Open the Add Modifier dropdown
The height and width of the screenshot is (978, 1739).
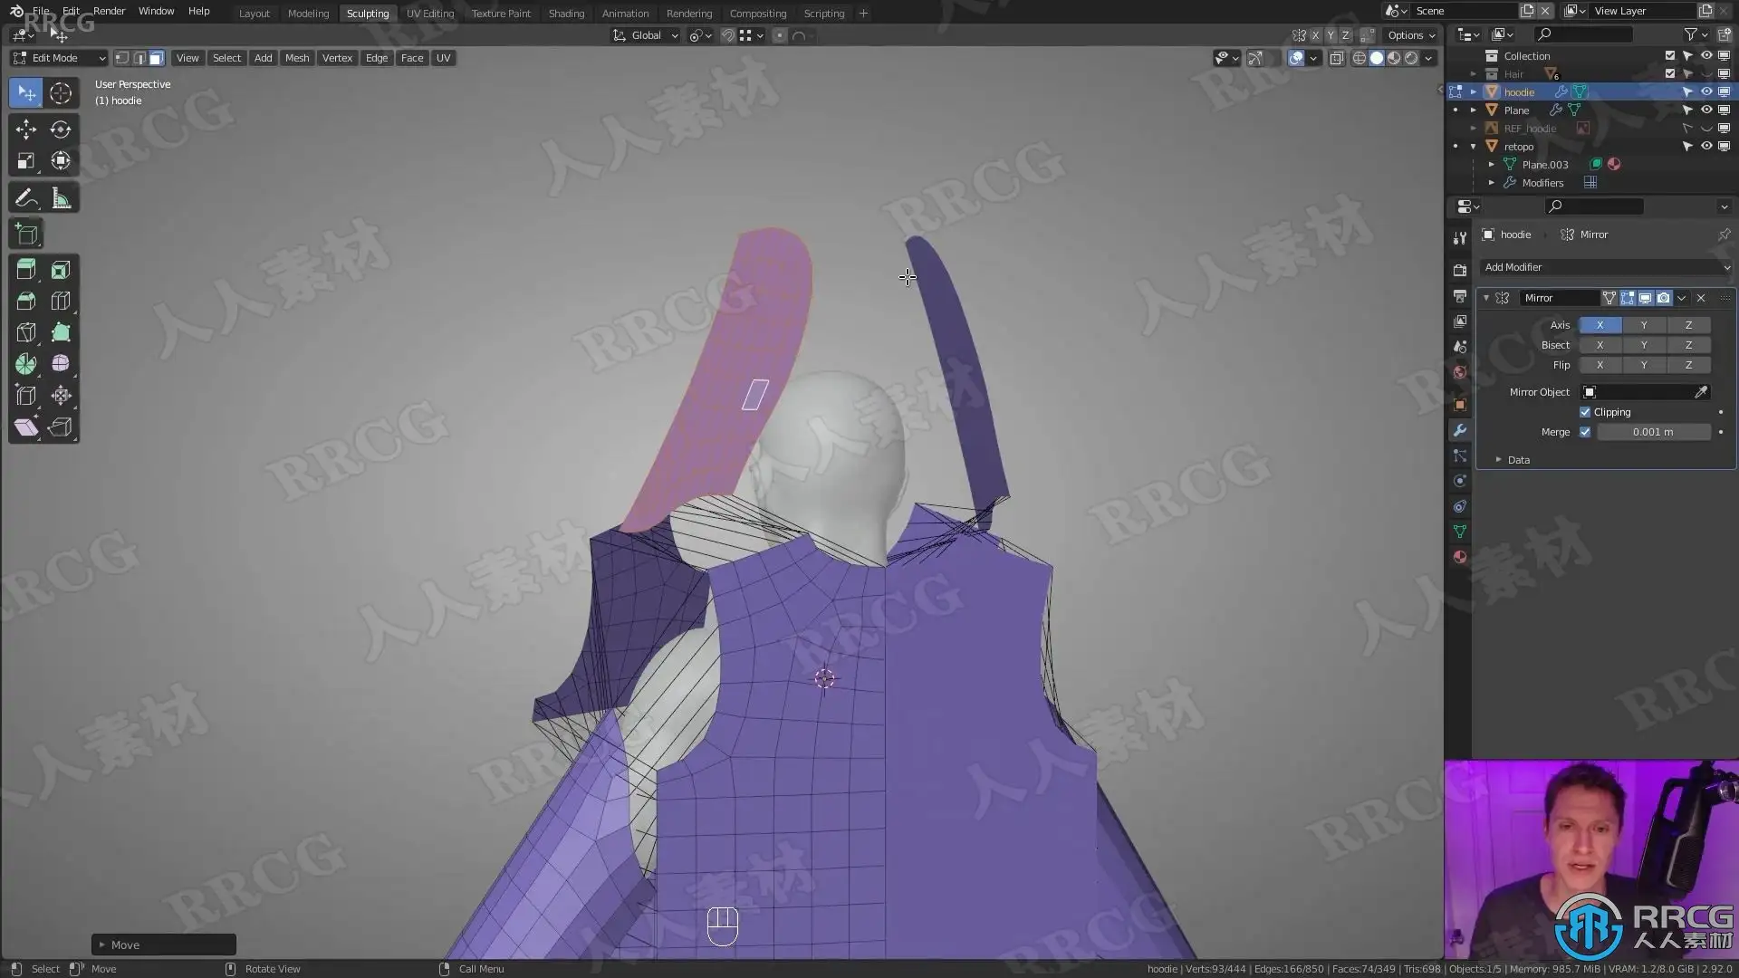pos(1606,267)
